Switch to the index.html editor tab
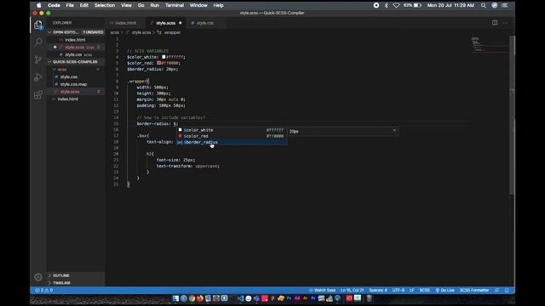545x306 pixels. coord(126,23)
